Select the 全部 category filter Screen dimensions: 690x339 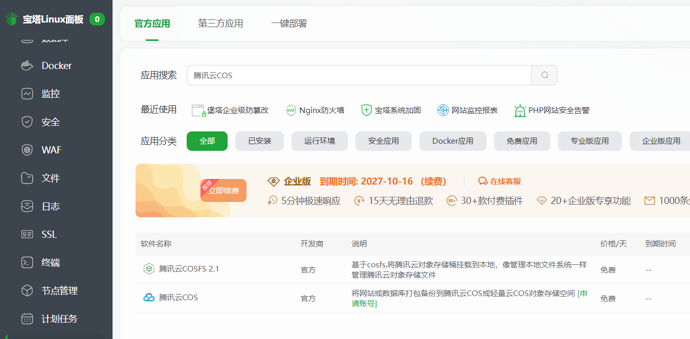(207, 141)
